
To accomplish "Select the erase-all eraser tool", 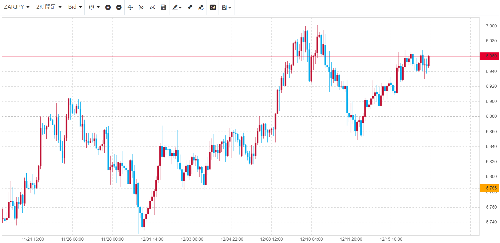I will click(201, 7).
